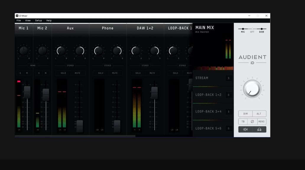Toggle the phase invert icon
The image size is (305, 170).
coord(252,121)
